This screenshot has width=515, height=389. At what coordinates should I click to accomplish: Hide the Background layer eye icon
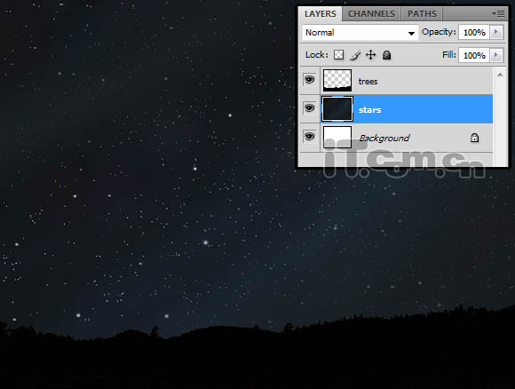pos(309,137)
